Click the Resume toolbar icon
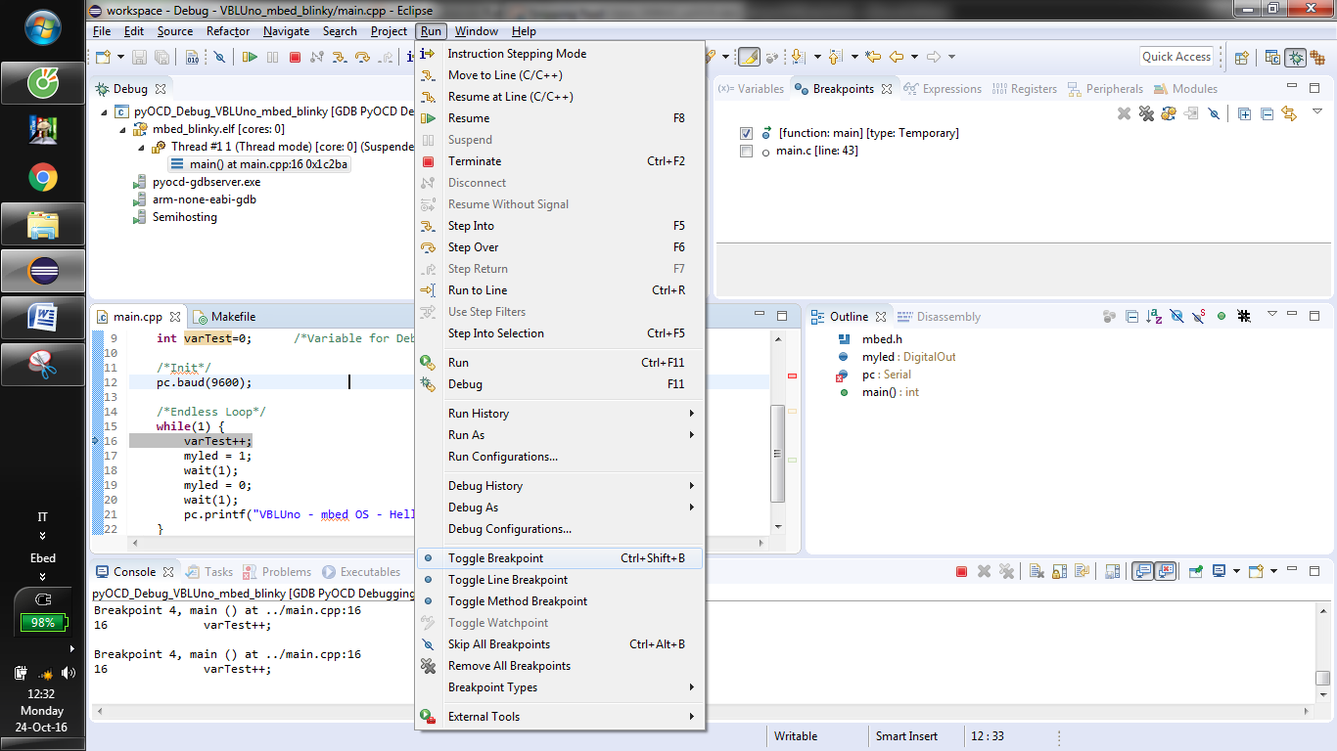1337x751 pixels. (x=250, y=57)
